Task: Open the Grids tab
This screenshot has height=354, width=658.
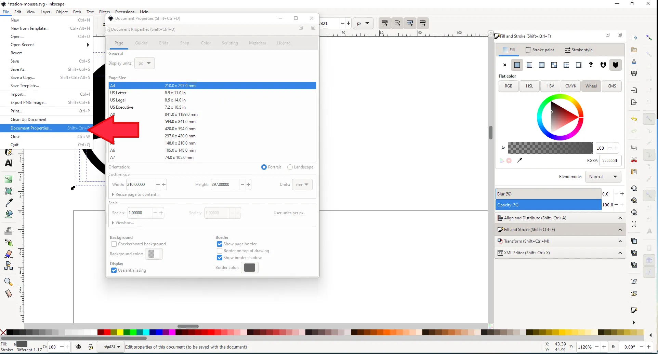Action: pos(163,43)
